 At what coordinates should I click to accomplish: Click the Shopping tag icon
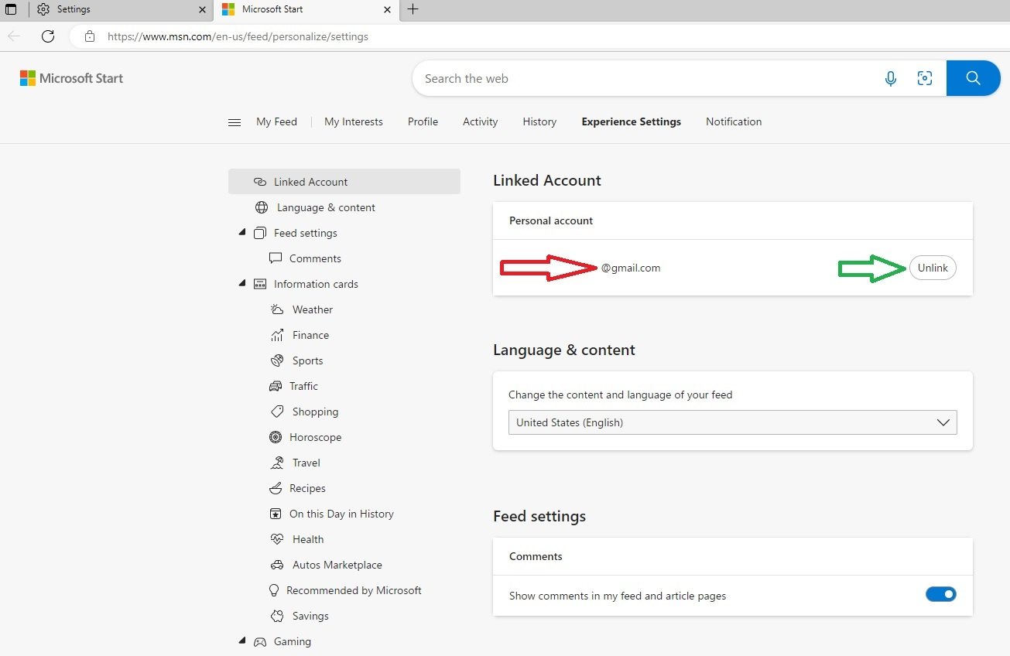pos(277,412)
